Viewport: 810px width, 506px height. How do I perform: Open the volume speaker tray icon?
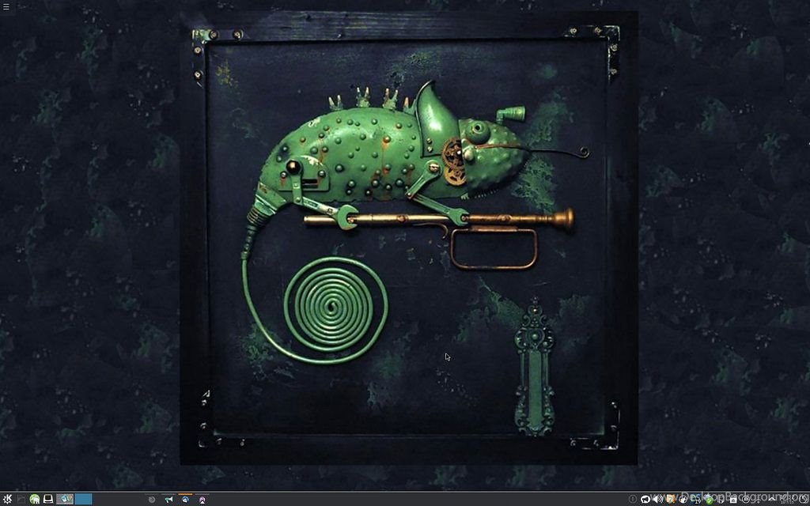657,500
